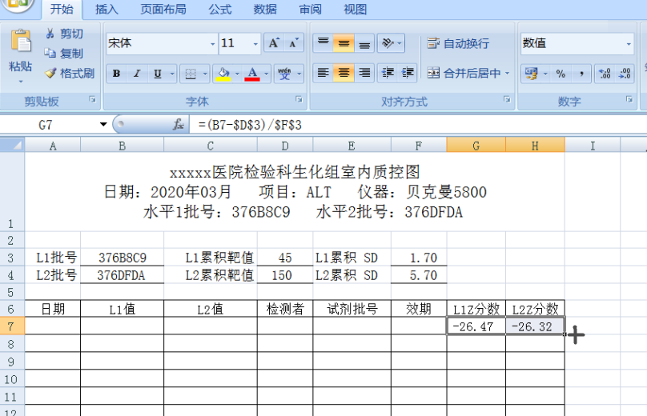Click the 自动换行 wrap text button
The image size is (647, 416).
point(458,43)
